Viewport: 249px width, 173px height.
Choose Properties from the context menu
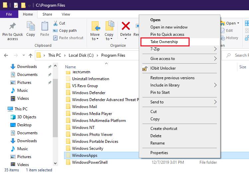tap(159, 153)
